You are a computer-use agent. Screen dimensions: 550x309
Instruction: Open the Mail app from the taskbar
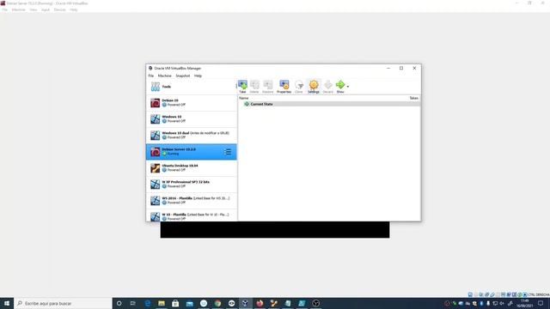point(189,303)
